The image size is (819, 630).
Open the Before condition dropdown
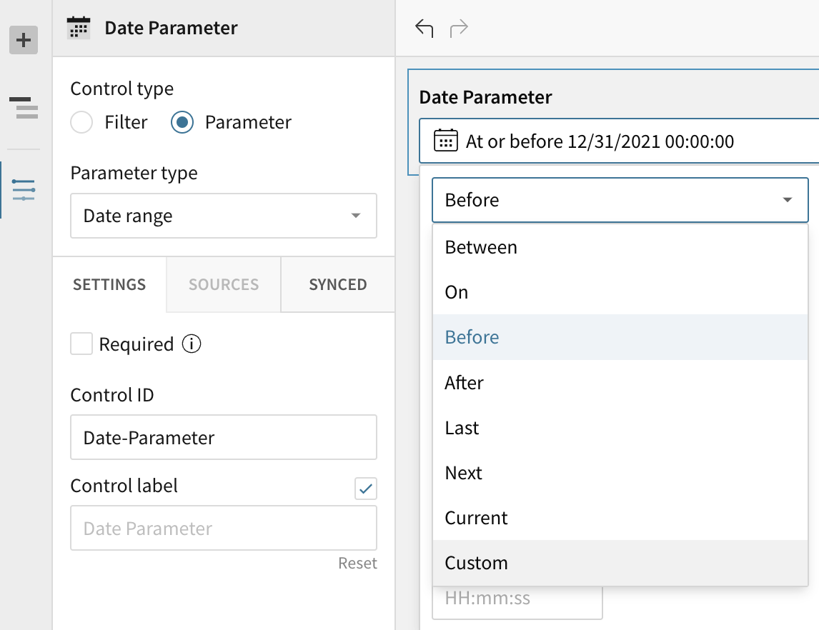tap(619, 200)
